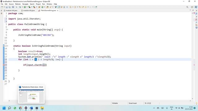This screenshot has width=198, height=111.
Task: Select the Java perspective button
Action: click(x=196, y=7)
